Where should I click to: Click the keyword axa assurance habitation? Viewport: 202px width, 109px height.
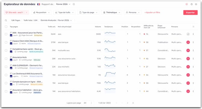pos(69,91)
